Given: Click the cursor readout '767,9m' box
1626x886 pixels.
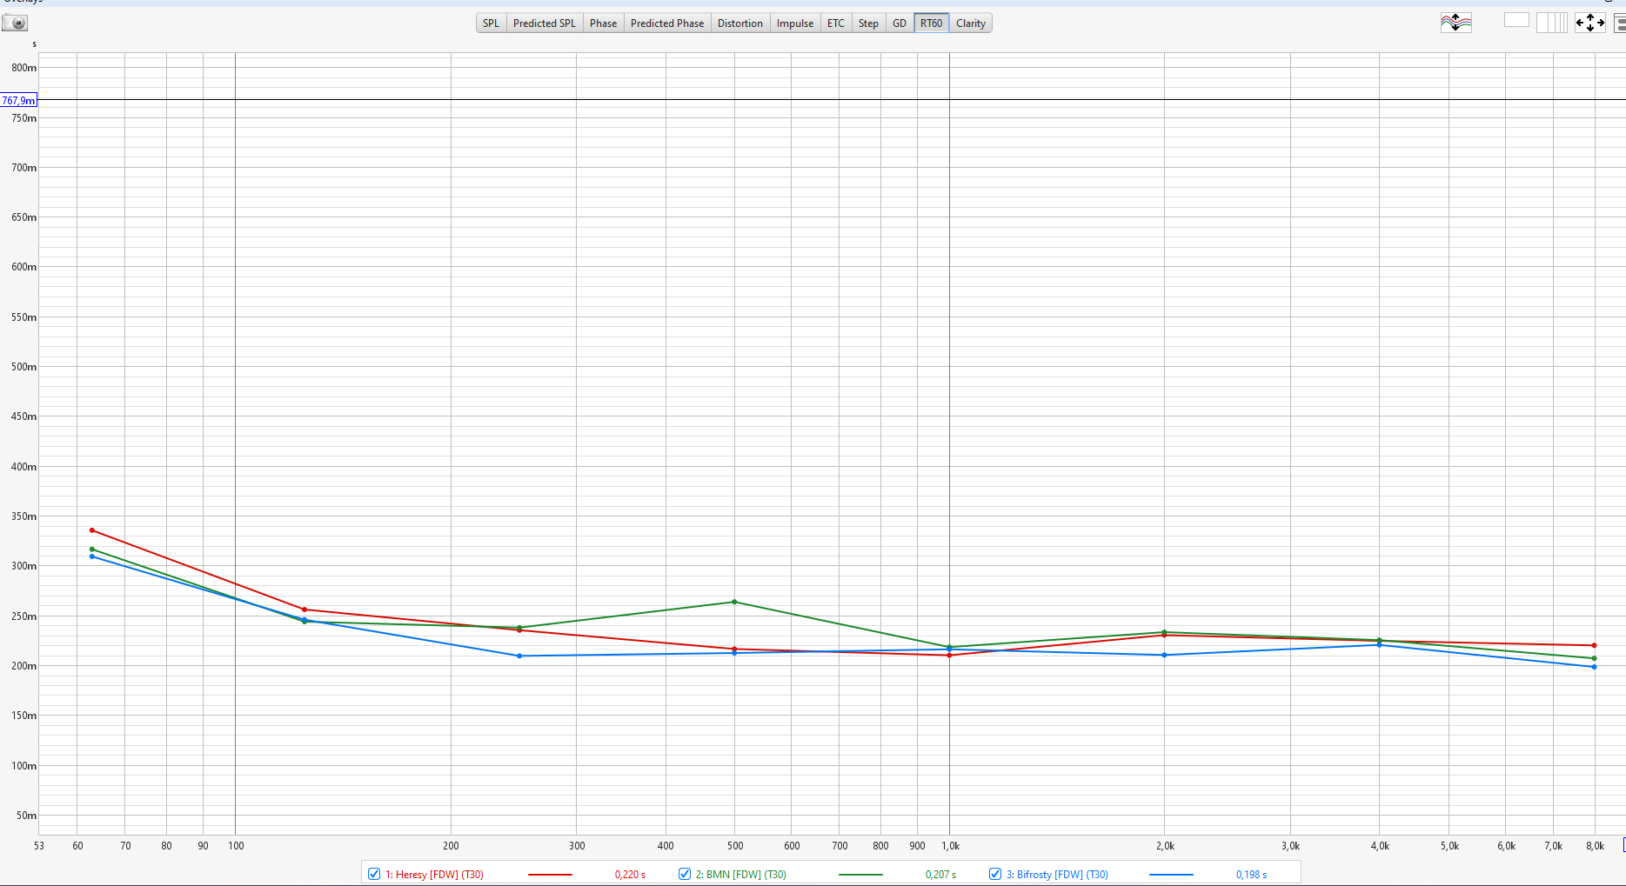Looking at the screenshot, I should [18, 101].
